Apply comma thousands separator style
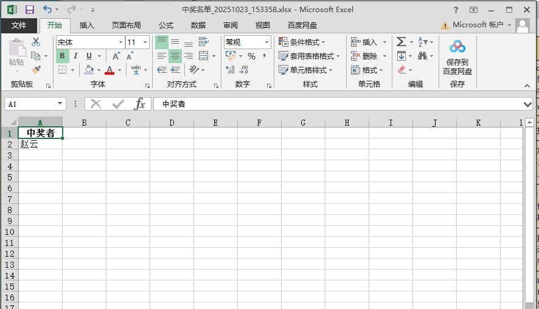The image size is (539, 309). (x=265, y=56)
